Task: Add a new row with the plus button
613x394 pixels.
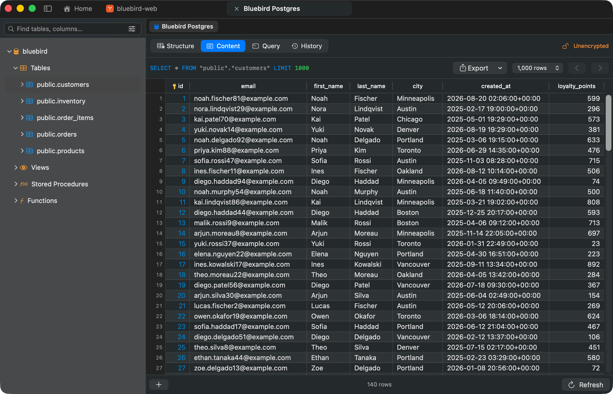Action: click(159, 384)
